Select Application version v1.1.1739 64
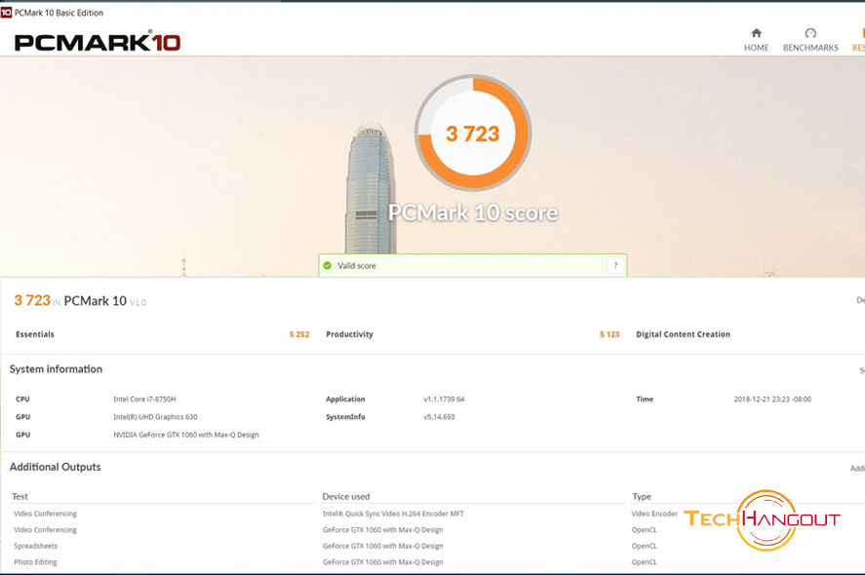This screenshot has height=575, width=865. coord(444,400)
